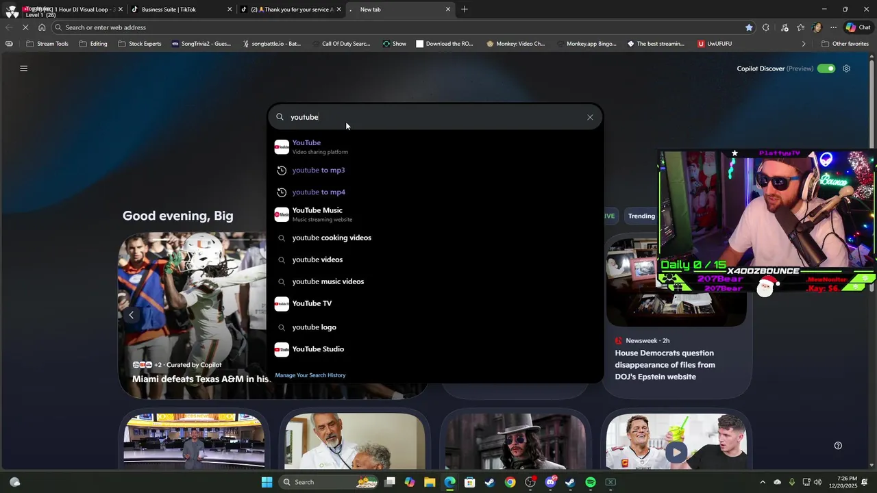Open Discord from the taskbar

tap(550, 482)
